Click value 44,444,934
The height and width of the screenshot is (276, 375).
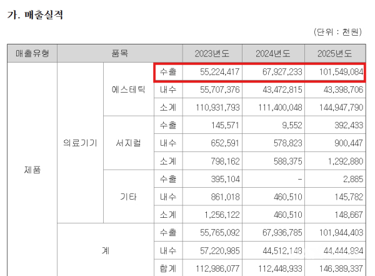(343, 251)
